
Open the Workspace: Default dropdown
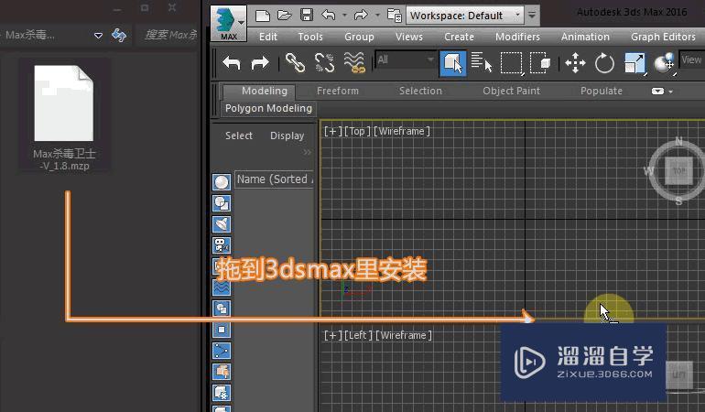(x=465, y=16)
